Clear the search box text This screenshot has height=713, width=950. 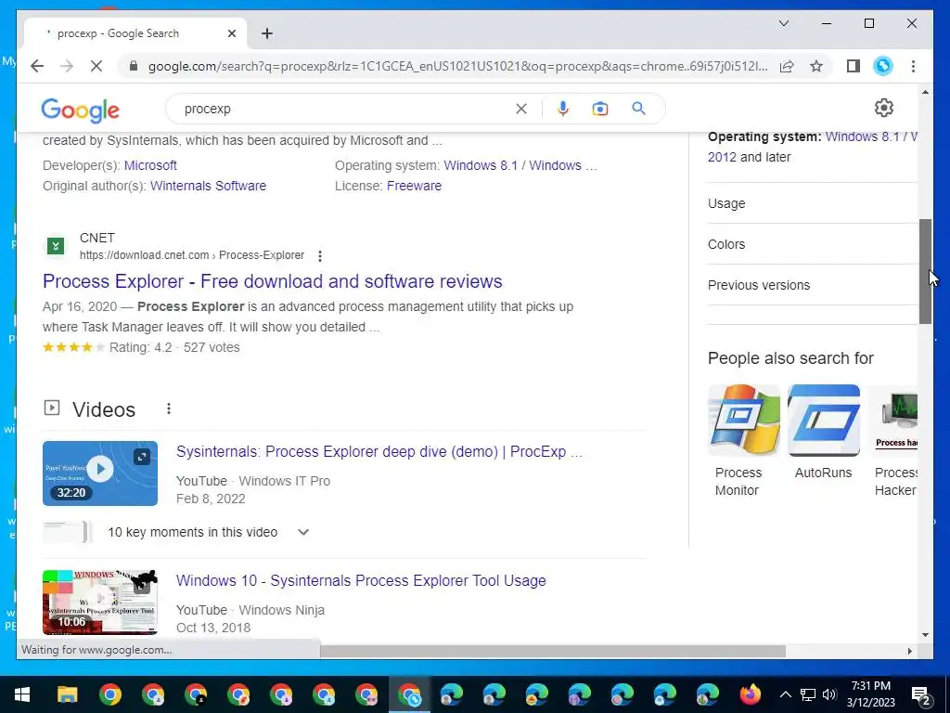[x=521, y=109]
